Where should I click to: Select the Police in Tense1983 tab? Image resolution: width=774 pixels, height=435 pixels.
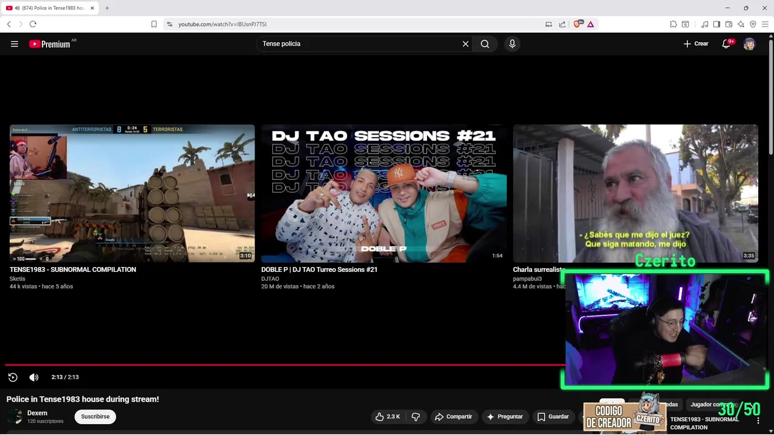tap(51, 8)
